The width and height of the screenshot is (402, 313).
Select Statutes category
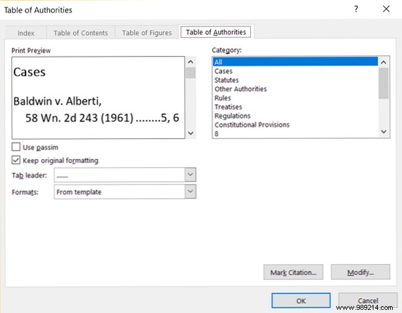295,80
